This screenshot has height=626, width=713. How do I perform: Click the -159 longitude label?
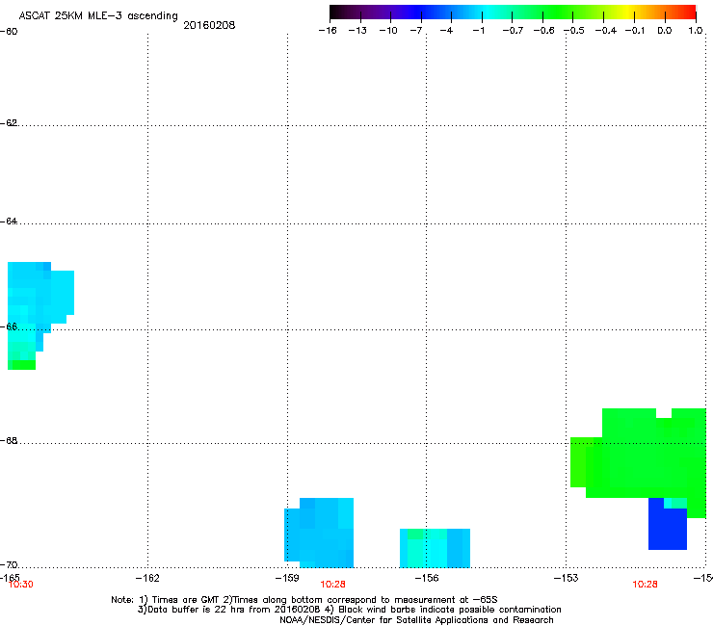point(287,578)
